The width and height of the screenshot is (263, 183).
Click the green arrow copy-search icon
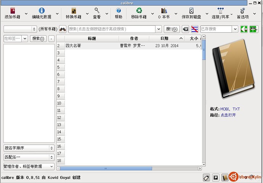pyautogui.click(x=244, y=29)
